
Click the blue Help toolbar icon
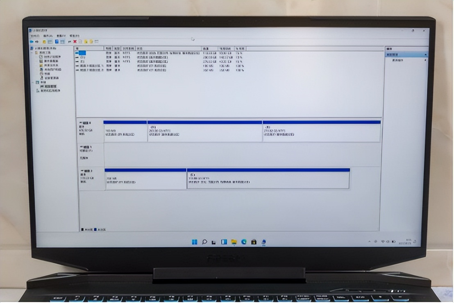tap(57, 42)
